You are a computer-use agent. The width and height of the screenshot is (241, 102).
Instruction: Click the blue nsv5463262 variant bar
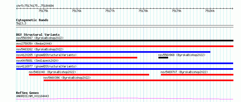tap(113, 52)
